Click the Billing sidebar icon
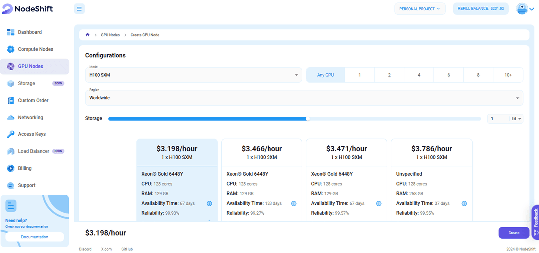This screenshot has height=253, width=539. coord(10,168)
